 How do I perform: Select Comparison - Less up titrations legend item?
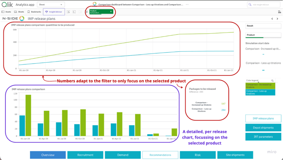point(260,92)
